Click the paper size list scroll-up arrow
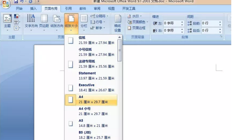 pyautogui.click(x=120, y=37)
